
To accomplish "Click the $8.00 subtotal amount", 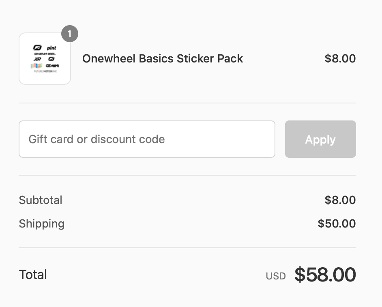I will [340, 200].
